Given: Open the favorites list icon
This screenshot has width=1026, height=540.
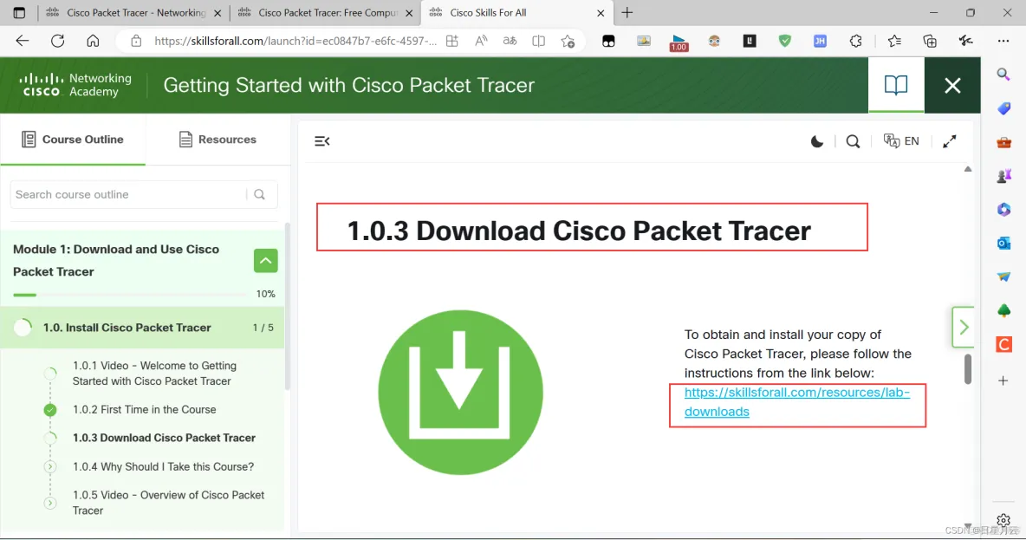Looking at the screenshot, I should click(894, 41).
